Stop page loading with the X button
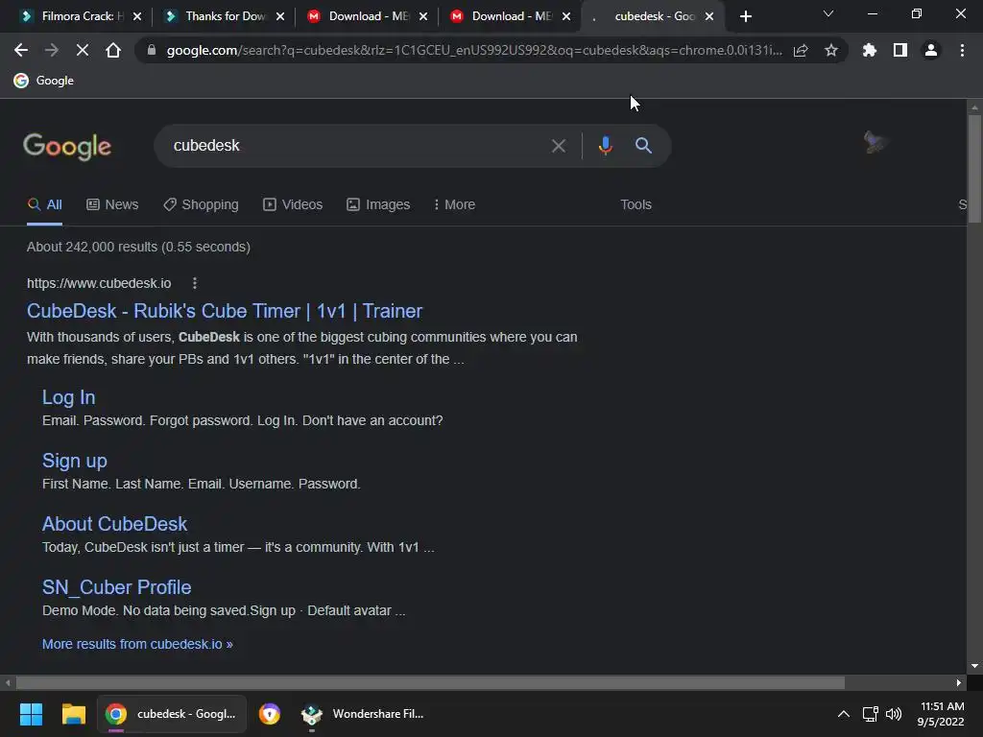The width and height of the screenshot is (983, 737). pyautogui.click(x=83, y=50)
